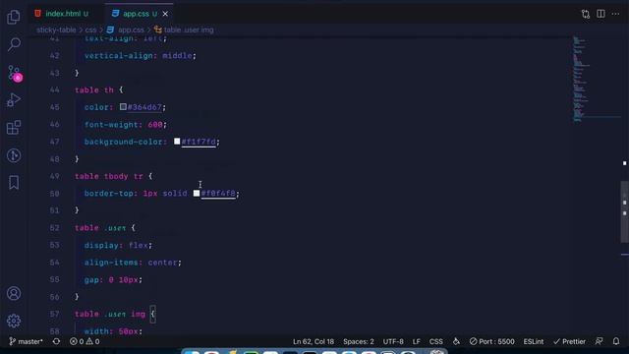Image resolution: width=629 pixels, height=354 pixels.
Task: Open the Extensions view
Action: click(14, 128)
